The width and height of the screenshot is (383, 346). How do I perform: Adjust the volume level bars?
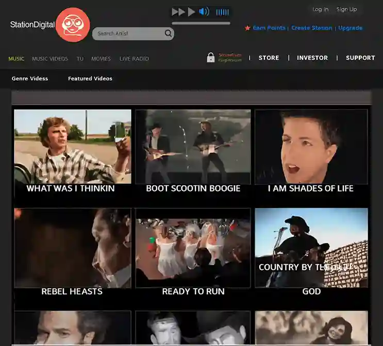point(223,12)
